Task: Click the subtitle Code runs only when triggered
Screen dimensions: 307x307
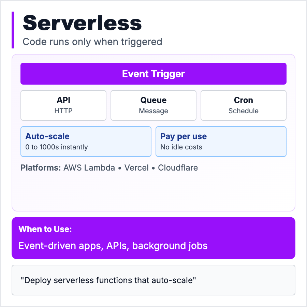Action: pos(92,42)
